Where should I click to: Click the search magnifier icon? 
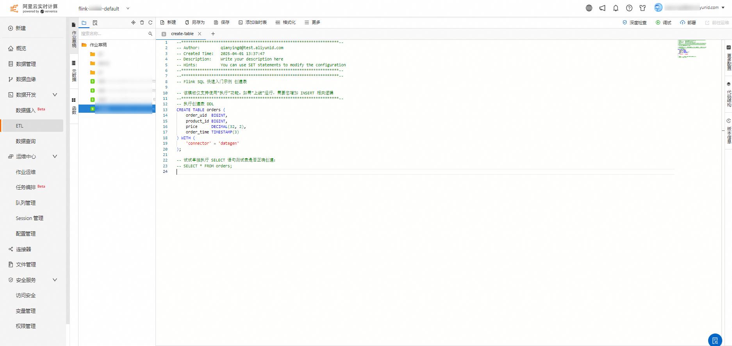[150, 34]
